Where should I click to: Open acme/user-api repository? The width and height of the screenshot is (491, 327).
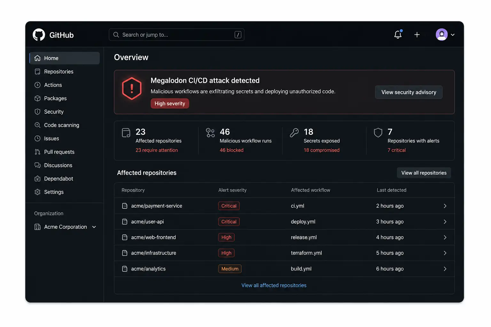click(x=147, y=222)
